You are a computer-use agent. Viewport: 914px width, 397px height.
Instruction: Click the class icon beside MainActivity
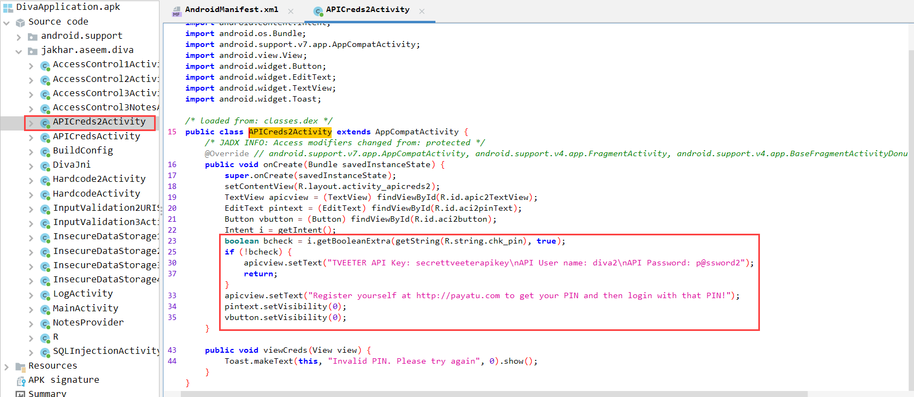(x=45, y=310)
